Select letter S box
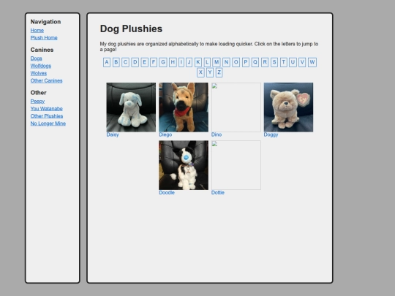Viewport: 395px width, 296px height. (x=274, y=62)
